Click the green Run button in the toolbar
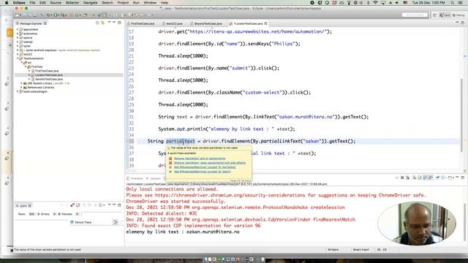468x263 pixels. [x=56, y=15]
